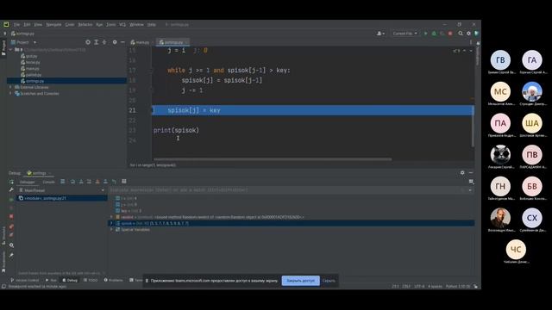Open the Project view dropdown
The height and width of the screenshot is (310, 552).
34,42
